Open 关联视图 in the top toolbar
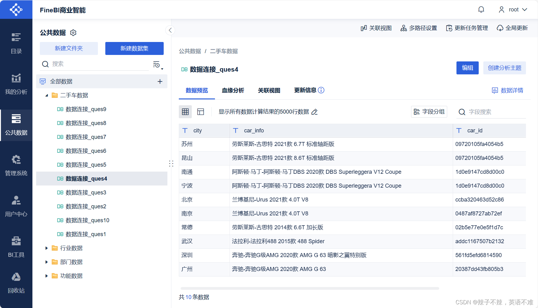538x308 pixels. 376,28
